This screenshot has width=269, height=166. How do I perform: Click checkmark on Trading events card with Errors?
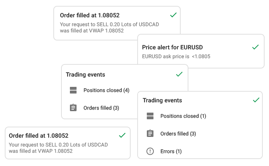click(256, 100)
